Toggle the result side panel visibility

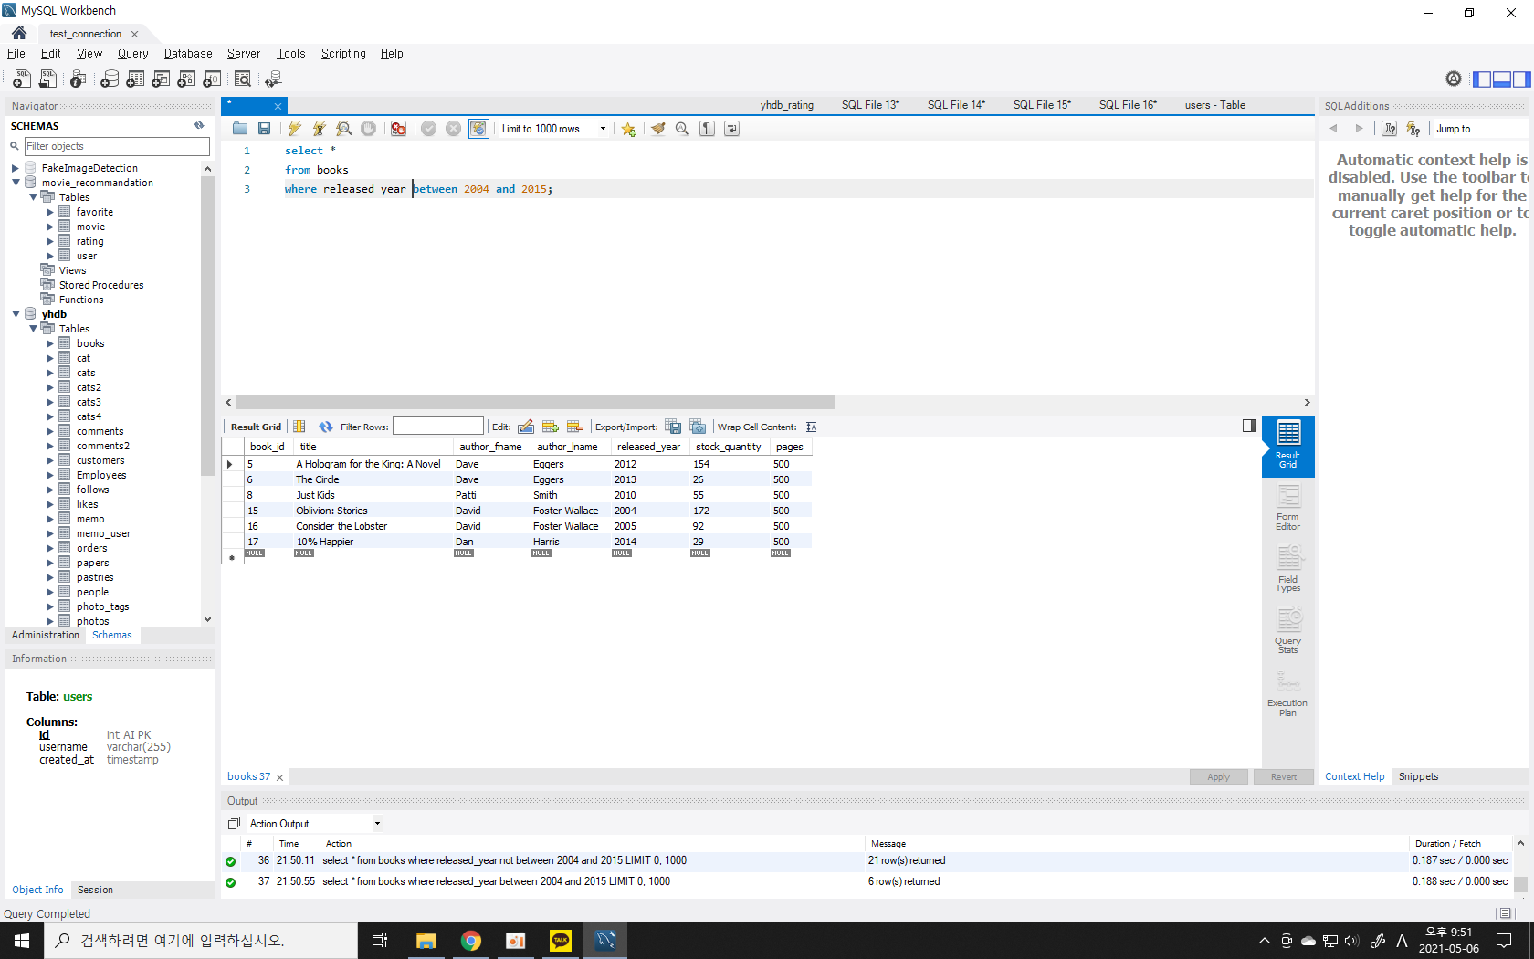[1249, 426]
